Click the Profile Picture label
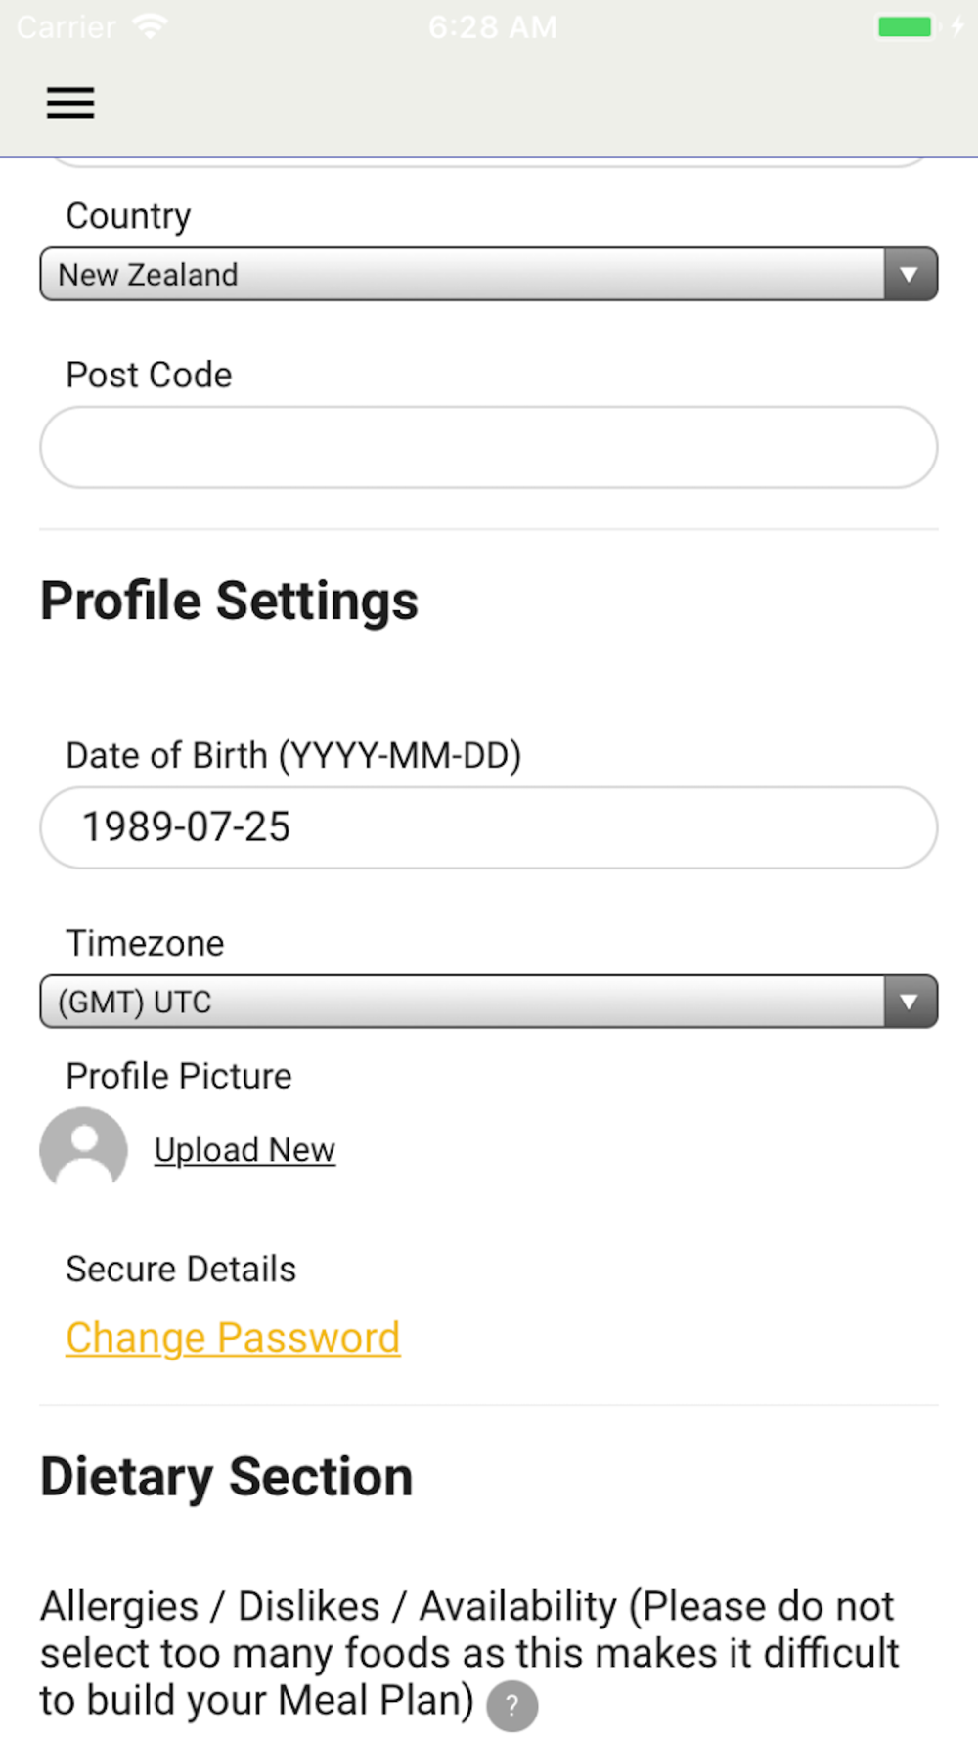This screenshot has height=1739, width=978. 179,1076
